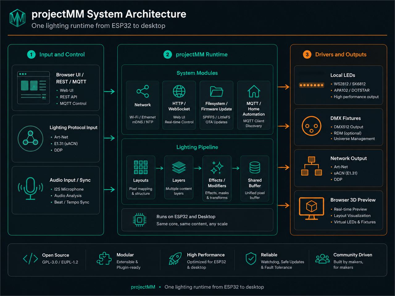395x296 pixels.
Task: Select the Drivers and Outputs heading
Action: coord(341,55)
